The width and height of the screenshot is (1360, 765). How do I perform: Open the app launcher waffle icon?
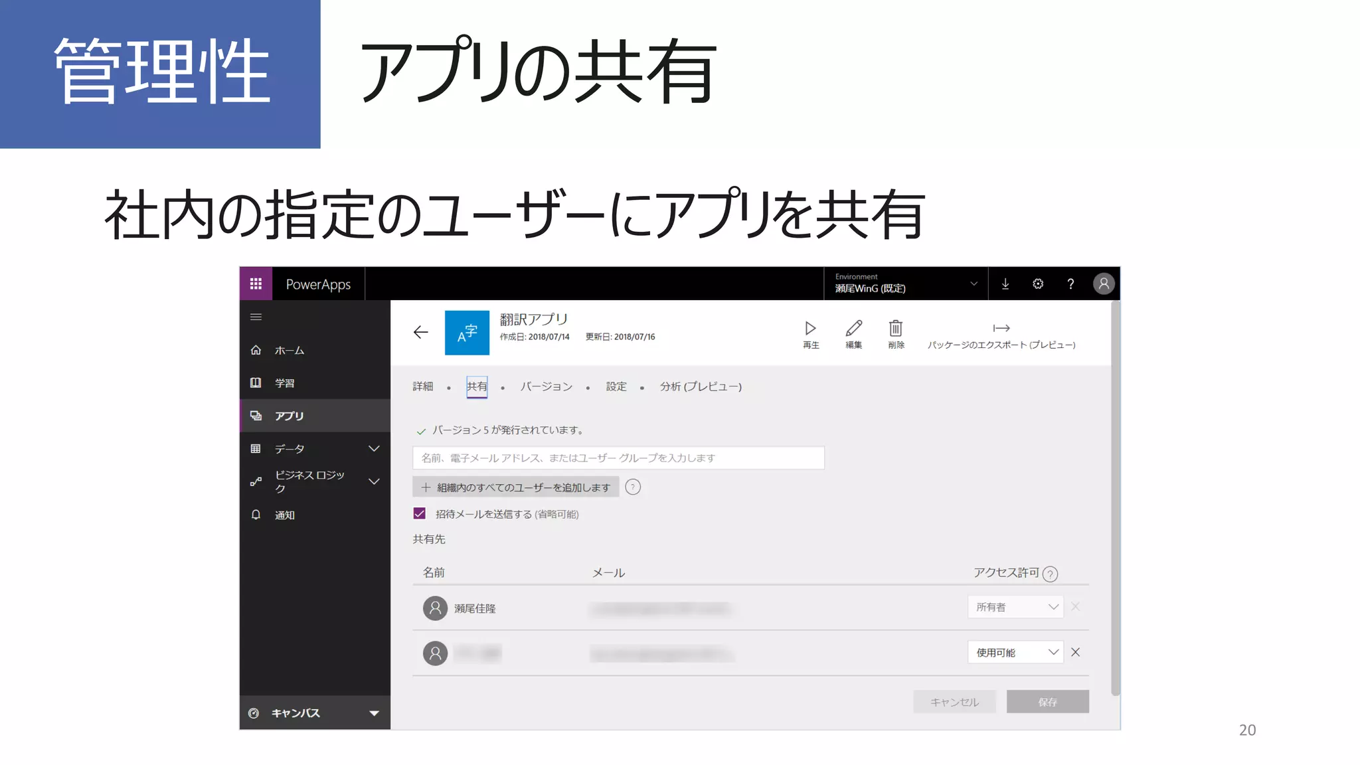point(256,284)
